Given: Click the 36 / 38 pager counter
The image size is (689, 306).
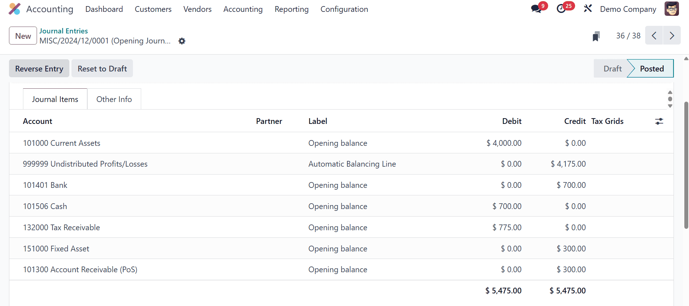Looking at the screenshot, I should pyautogui.click(x=628, y=36).
